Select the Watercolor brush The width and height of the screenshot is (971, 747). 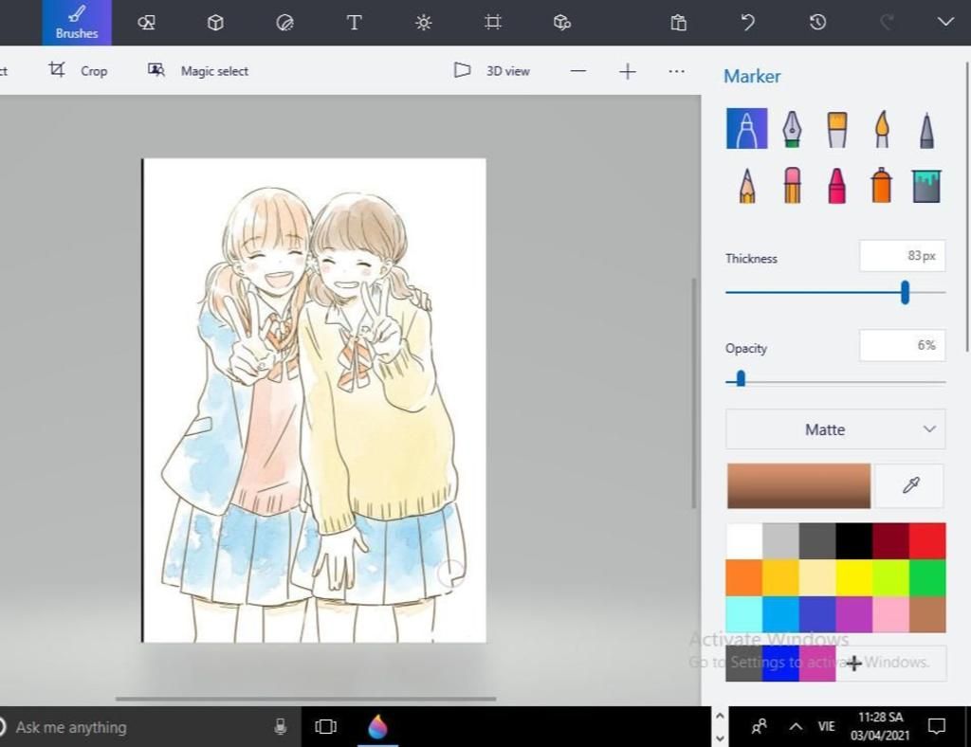(883, 129)
